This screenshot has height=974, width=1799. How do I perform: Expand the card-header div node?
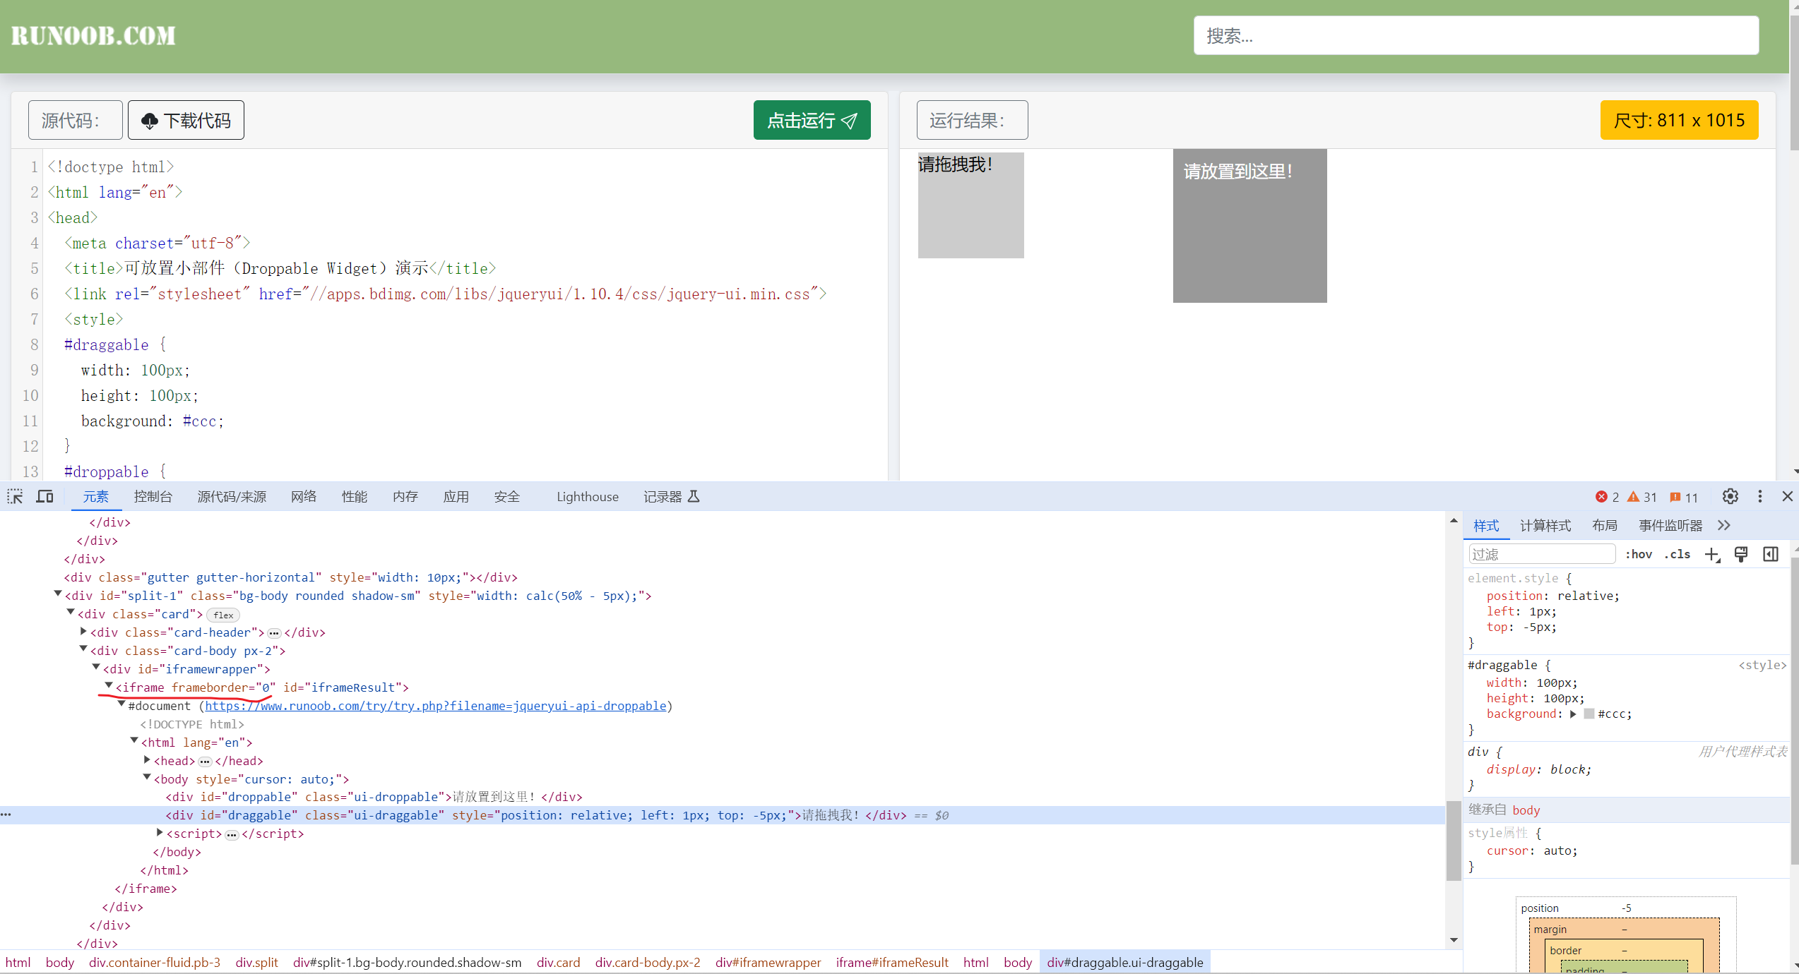click(x=84, y=632)
